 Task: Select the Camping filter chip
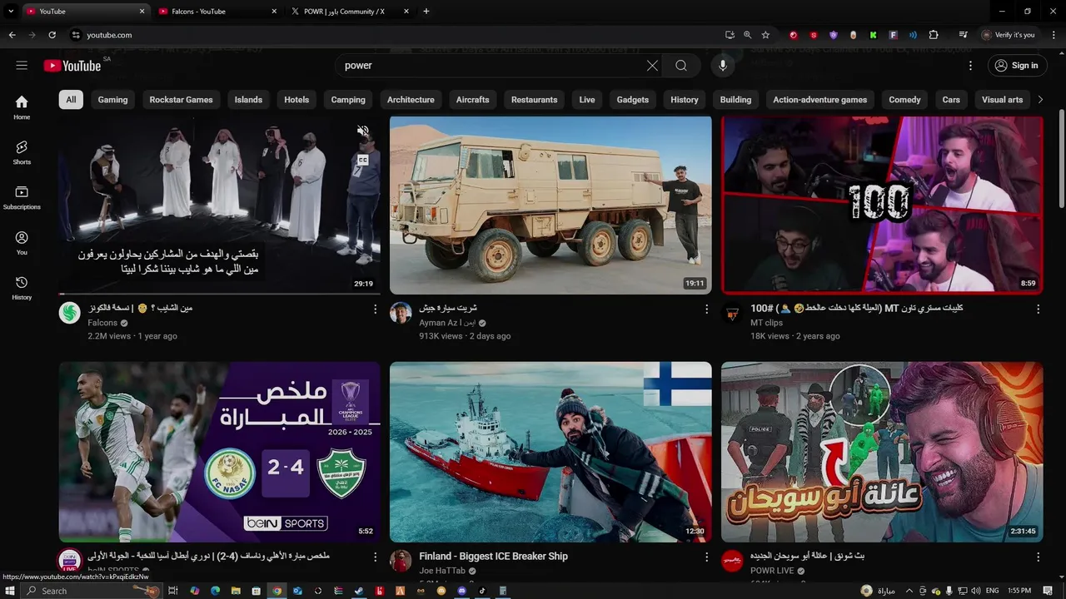coord(348,100)
